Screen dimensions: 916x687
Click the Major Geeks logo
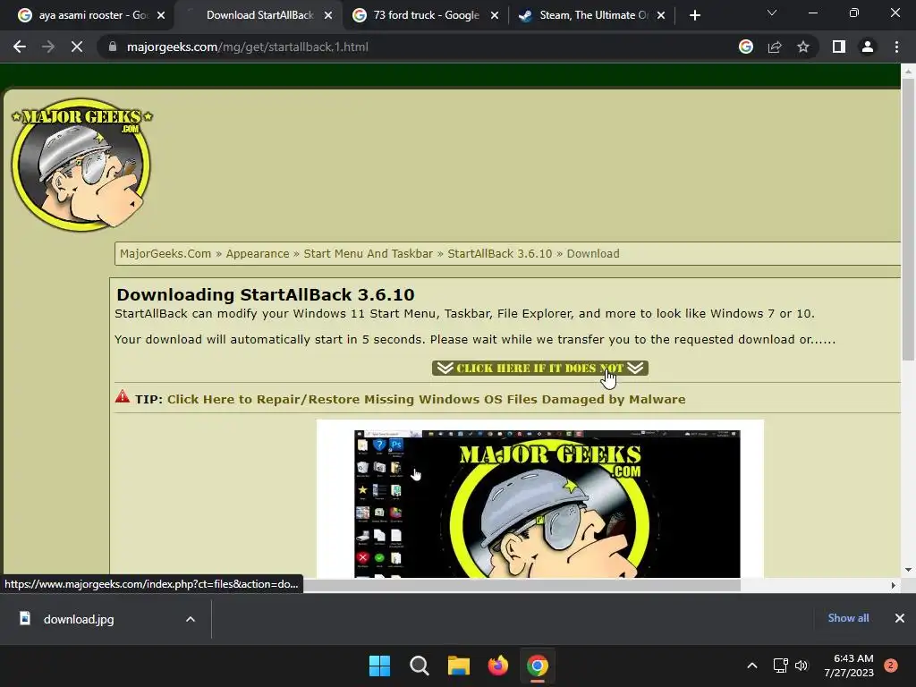click(x=81, y=165)
